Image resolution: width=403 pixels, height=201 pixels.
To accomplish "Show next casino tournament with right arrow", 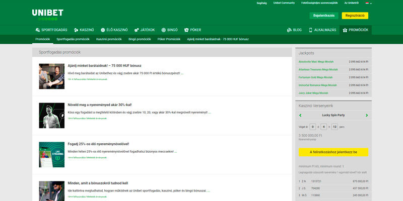I will (x=367, y=116).
